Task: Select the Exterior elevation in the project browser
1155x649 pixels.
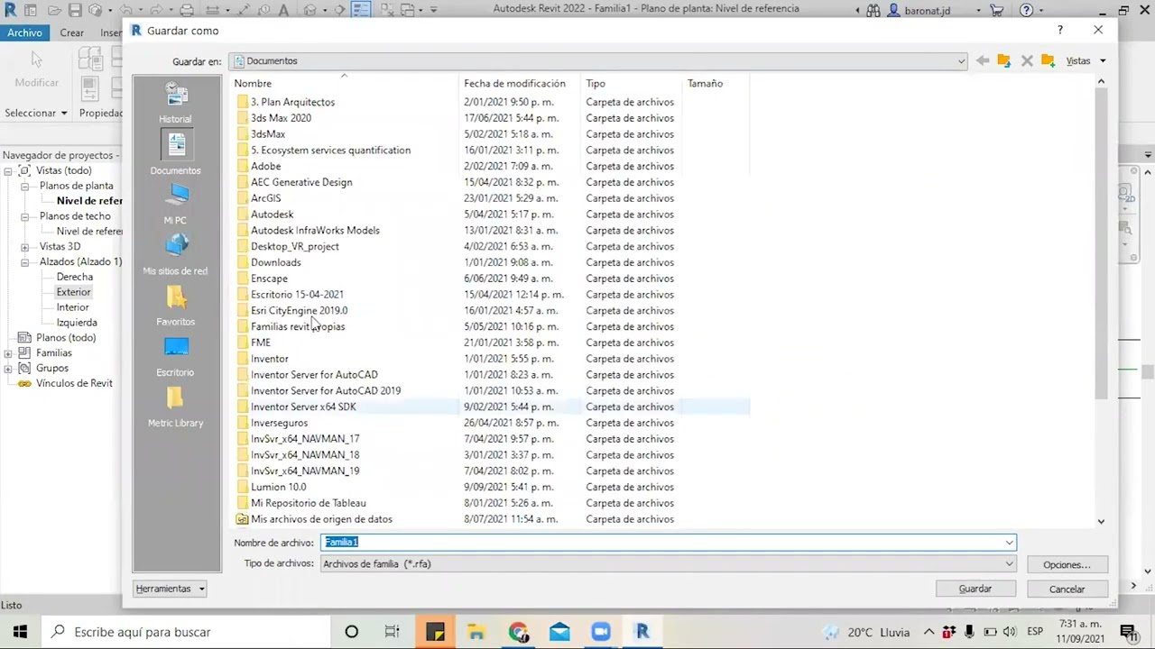Action: 73,292
